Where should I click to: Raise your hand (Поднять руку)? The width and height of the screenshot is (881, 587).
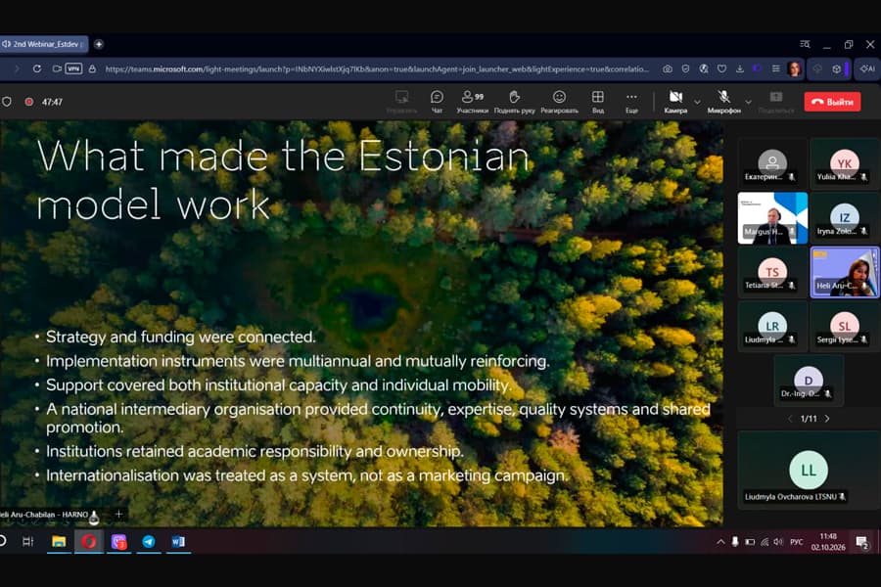514,102
